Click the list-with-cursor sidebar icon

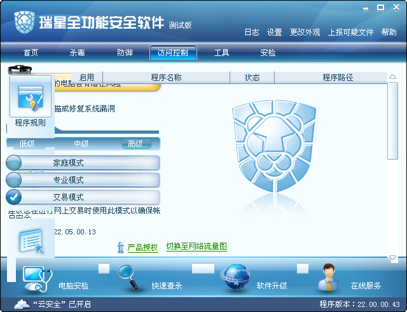pos(31,241)
